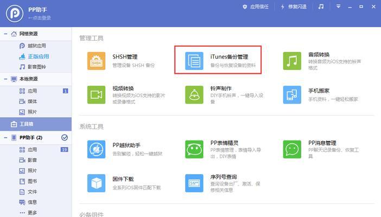Image resolution: width=381 pixels, height=217 pixels.
Task: Open the 视频转换 camera icon
Action: click(96, 95)
